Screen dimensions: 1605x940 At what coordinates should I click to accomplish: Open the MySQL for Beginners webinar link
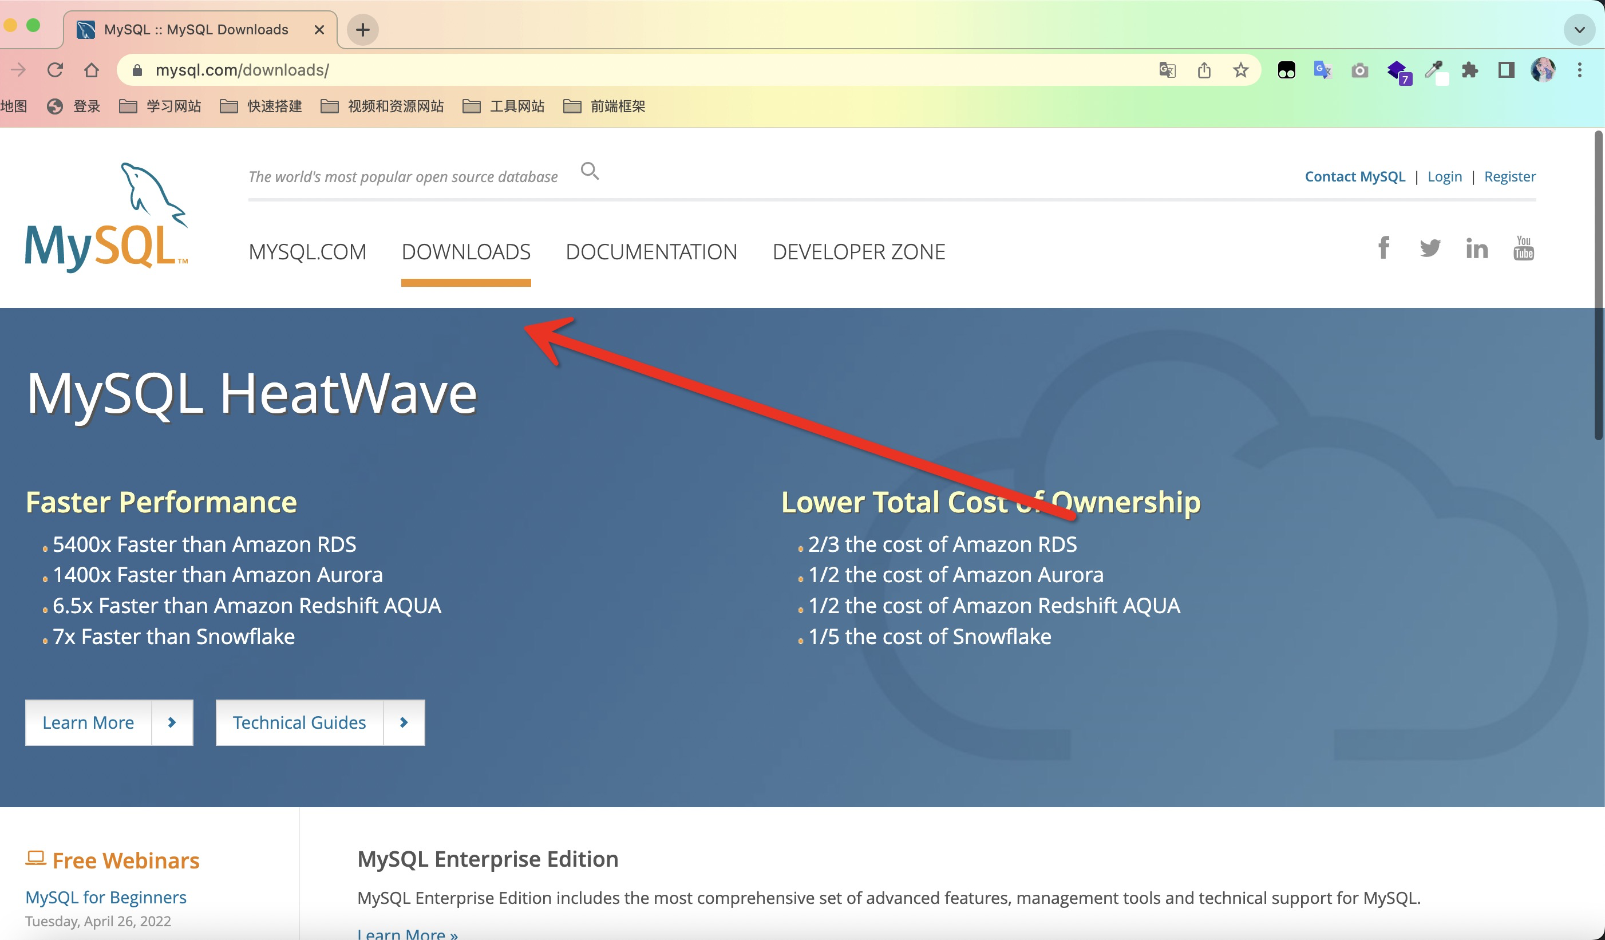coord(105,895)
